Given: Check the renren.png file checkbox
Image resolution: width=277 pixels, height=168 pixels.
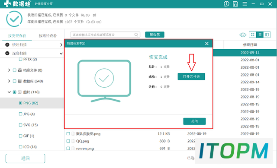Looking at the screenshot, I should coord(68,149).
